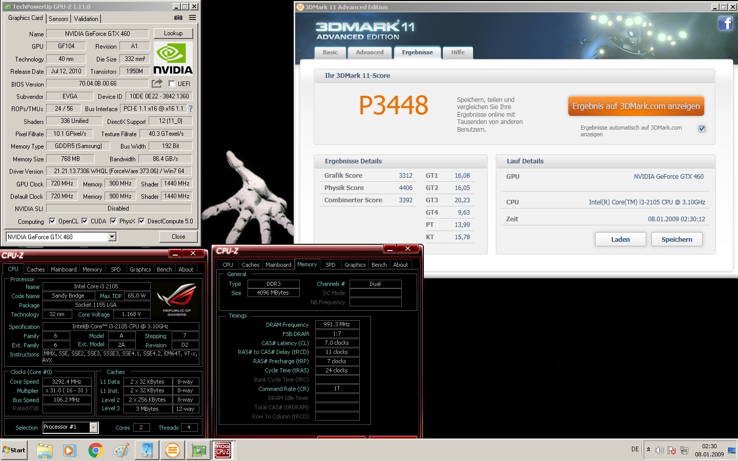Launch Windows Media Player from the taskbar
Image resolution: width=738 pixels, height=461 pixels.
tap(70, 450)
